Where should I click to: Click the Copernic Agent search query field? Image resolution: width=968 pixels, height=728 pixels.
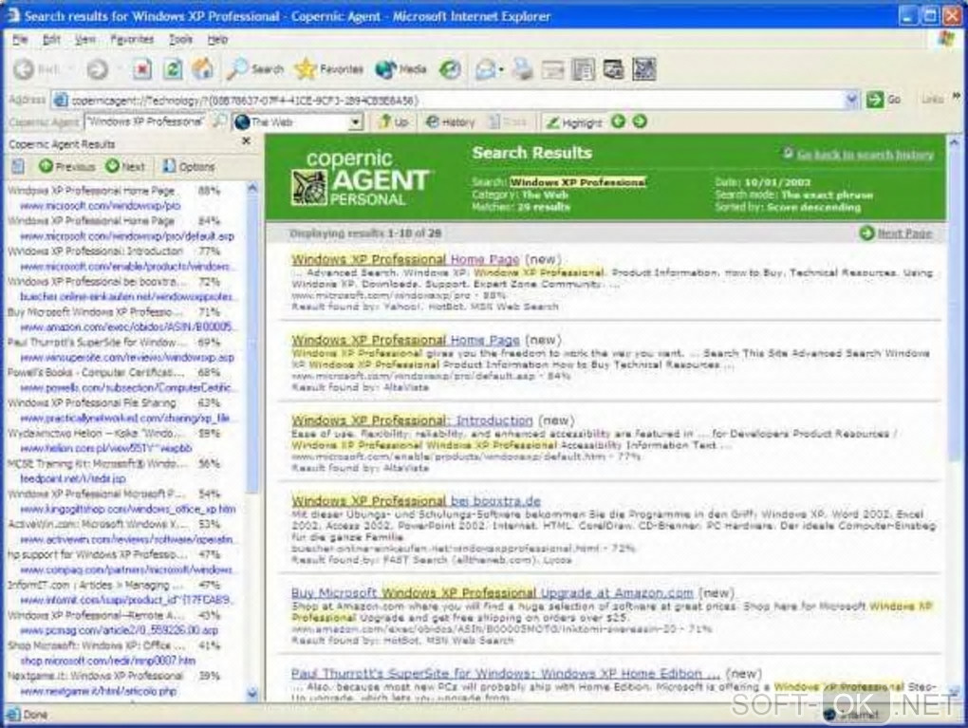click(145, 121)
